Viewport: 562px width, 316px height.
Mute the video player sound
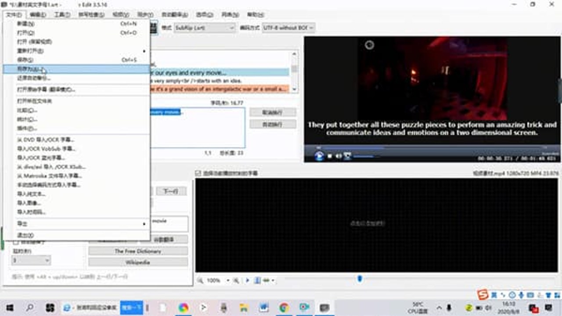click(x=339, y=156)
